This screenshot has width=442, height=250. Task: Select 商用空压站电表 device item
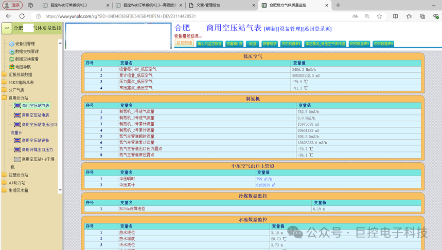[36, 115]
